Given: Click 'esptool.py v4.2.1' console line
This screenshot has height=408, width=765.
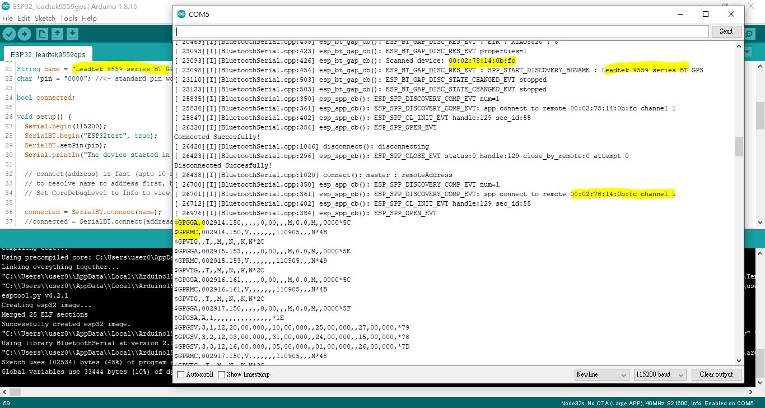Looking at the screenshot, I should click(x=34, y=295).
